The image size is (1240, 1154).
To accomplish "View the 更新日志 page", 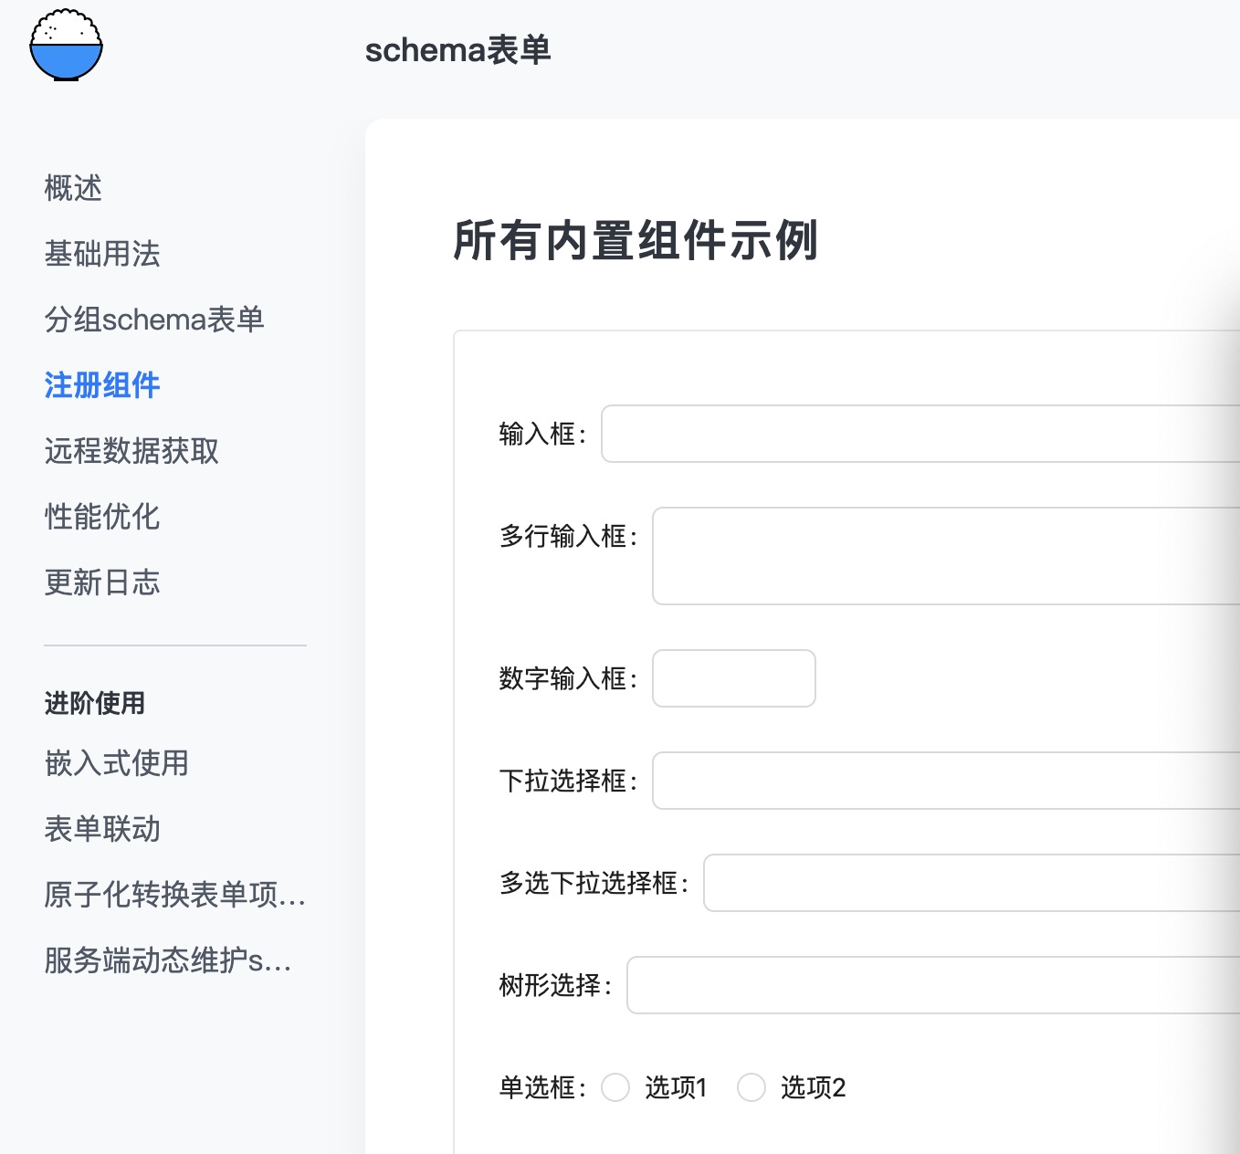I will click(102, 582).
